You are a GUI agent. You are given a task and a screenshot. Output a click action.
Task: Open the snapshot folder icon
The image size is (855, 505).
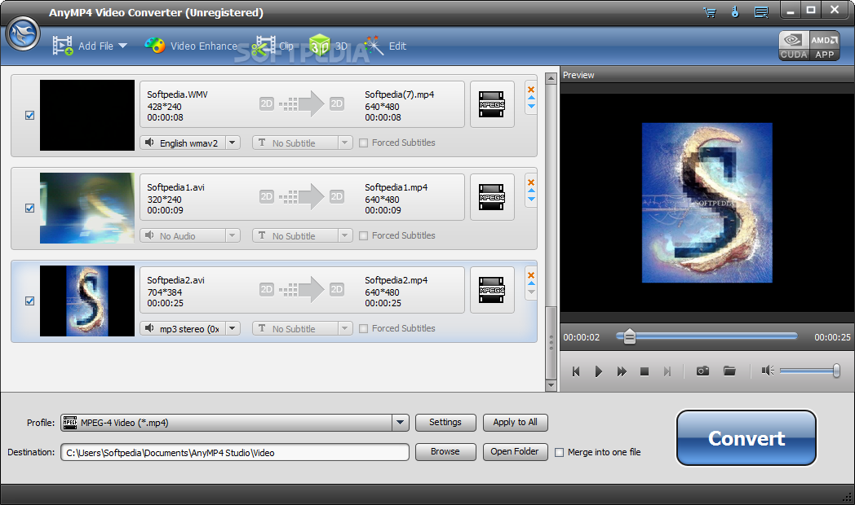[729, 371]
